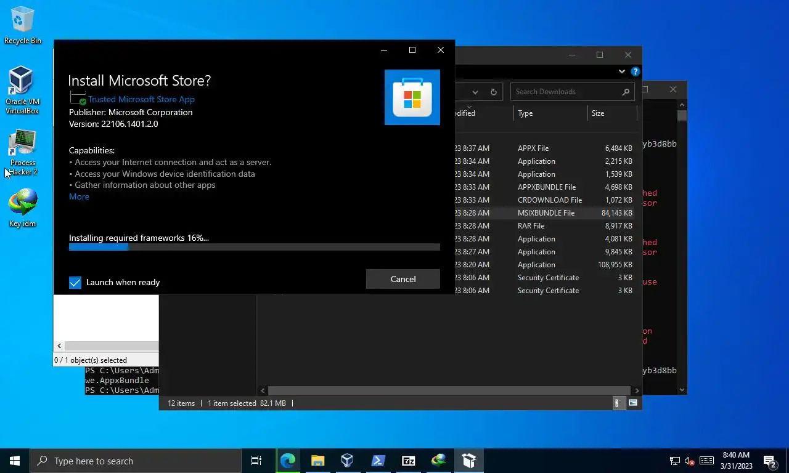Click the PowerShell vertical scrollbar down arrow
789x473 pixels.
tap(682, 389)
